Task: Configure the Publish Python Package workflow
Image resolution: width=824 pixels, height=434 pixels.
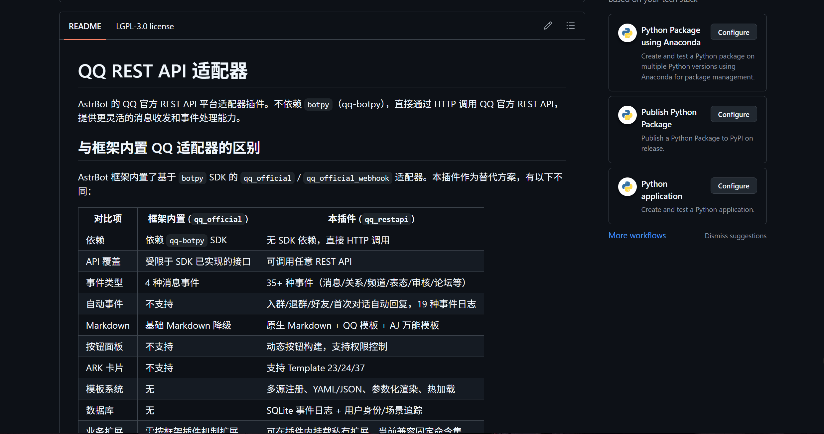Action: click(x=734, y=114)
